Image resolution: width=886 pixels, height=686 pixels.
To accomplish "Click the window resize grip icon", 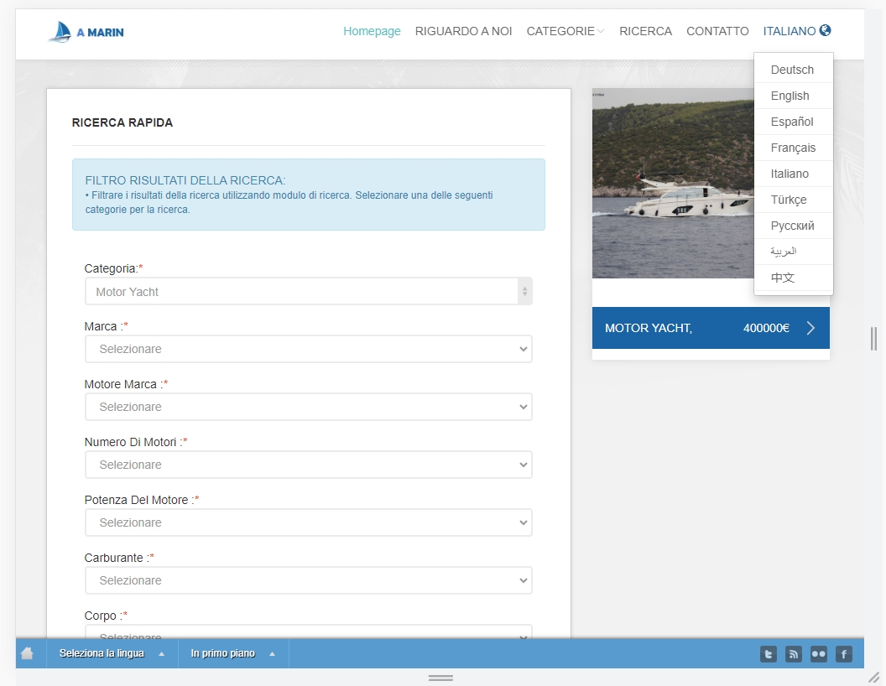I will click(874, 677).
